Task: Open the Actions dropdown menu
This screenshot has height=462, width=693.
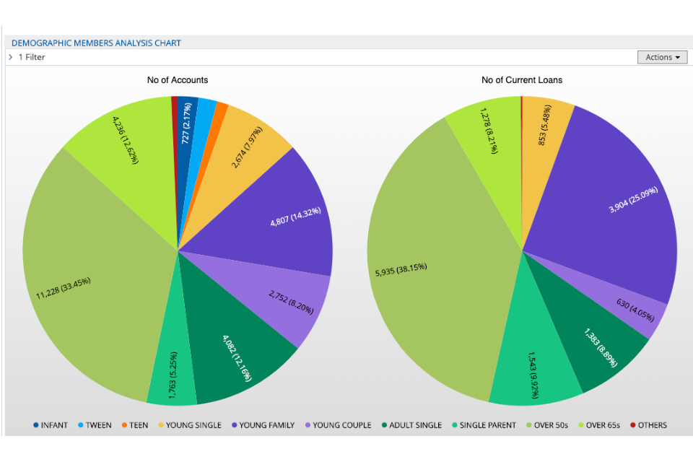Action: (662, 57)
